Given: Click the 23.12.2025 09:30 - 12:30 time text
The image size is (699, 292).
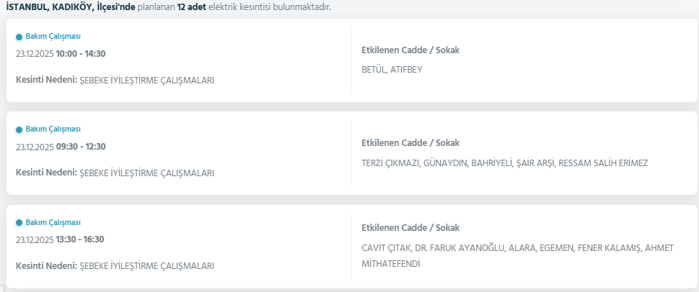Looking at the screenshot, I should point(61,147).
